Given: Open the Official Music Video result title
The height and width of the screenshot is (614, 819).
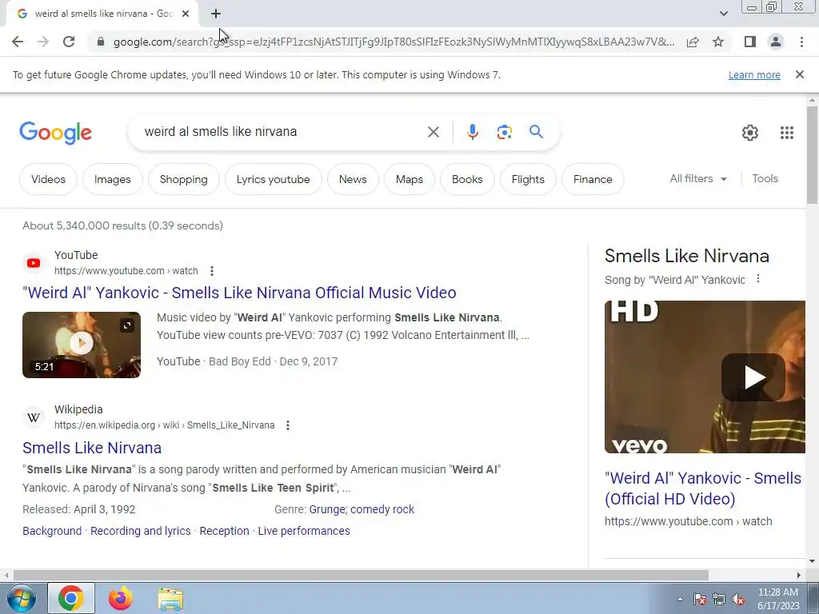Looking at the screenshot, I should click(x=239, y=293).
